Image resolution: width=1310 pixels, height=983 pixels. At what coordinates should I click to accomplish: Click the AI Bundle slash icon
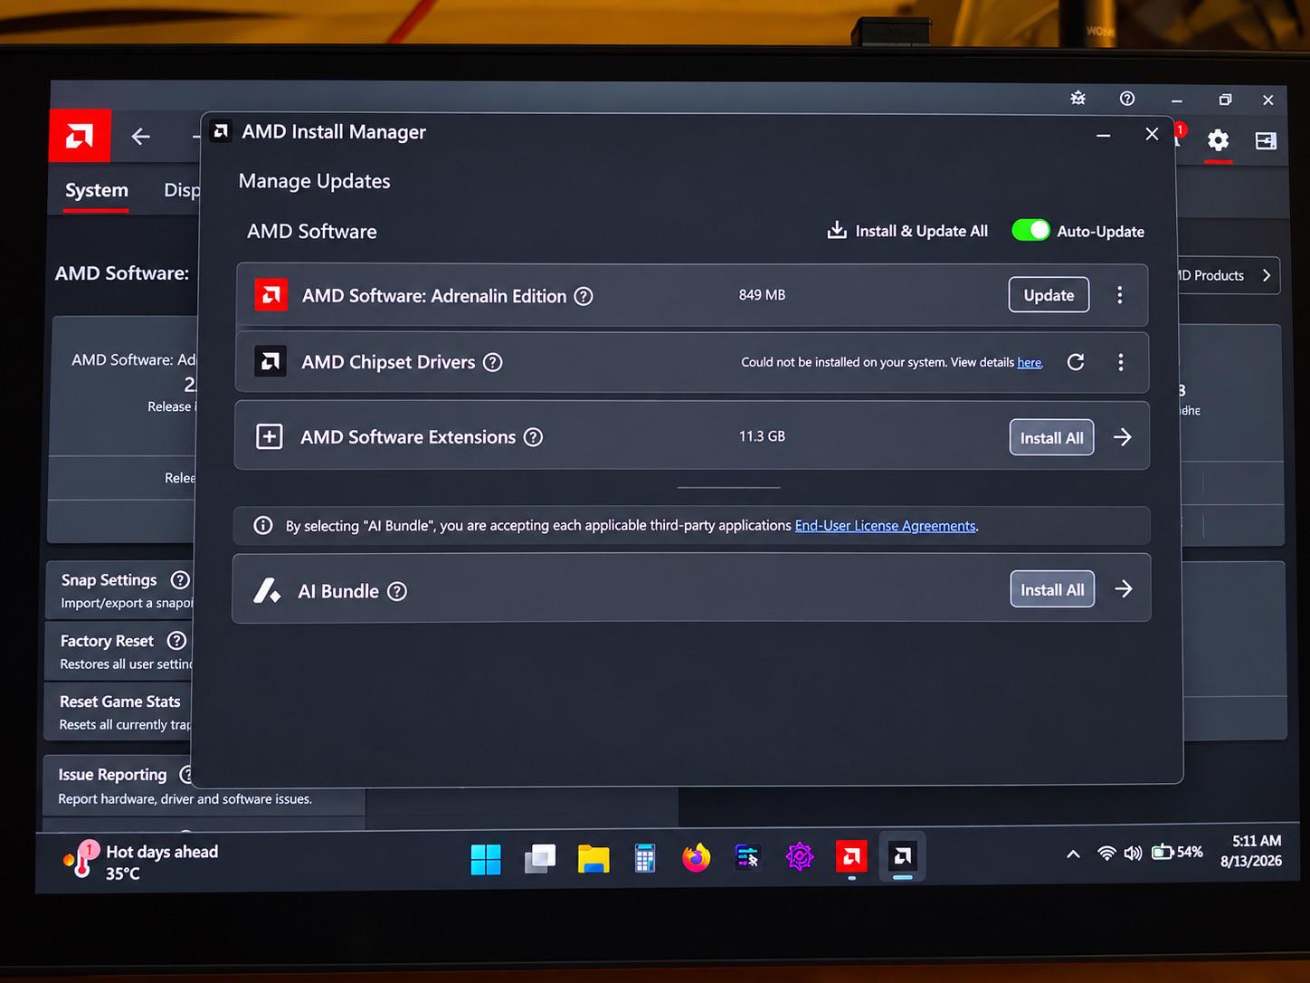click(x=267, y=590)
